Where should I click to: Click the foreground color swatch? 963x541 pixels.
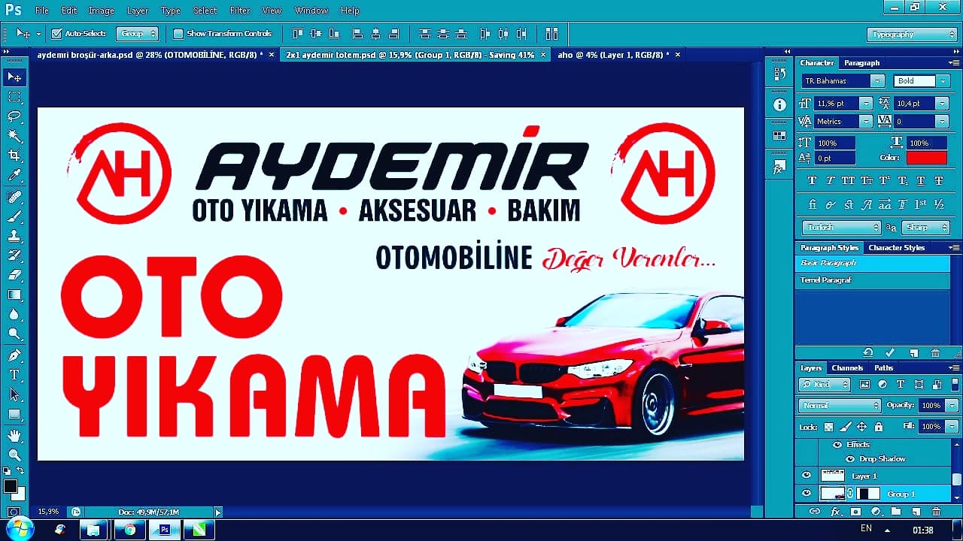point(10,486)
